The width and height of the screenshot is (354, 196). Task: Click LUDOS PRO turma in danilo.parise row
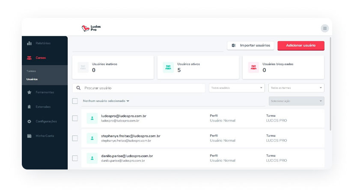click(277, 160)
